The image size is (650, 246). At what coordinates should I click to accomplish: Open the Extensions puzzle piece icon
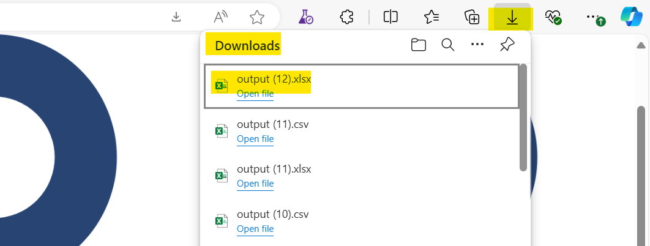(x=346, y=17)
